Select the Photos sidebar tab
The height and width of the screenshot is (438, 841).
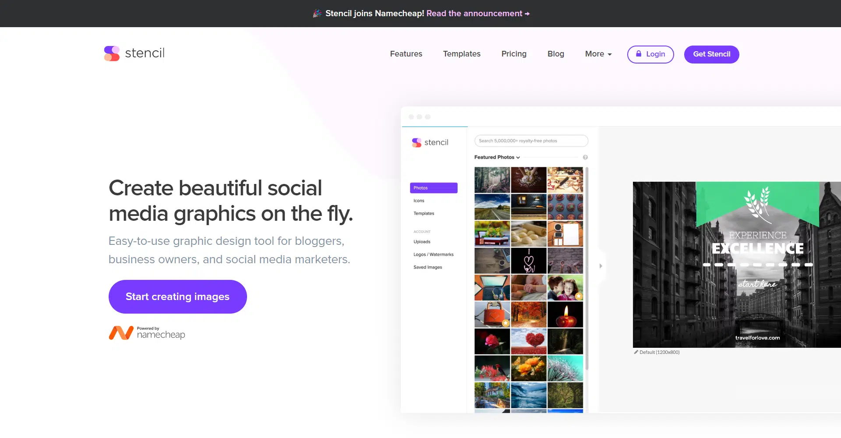coord(433,188)
